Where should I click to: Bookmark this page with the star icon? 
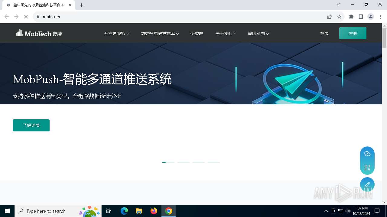(339, 17)
